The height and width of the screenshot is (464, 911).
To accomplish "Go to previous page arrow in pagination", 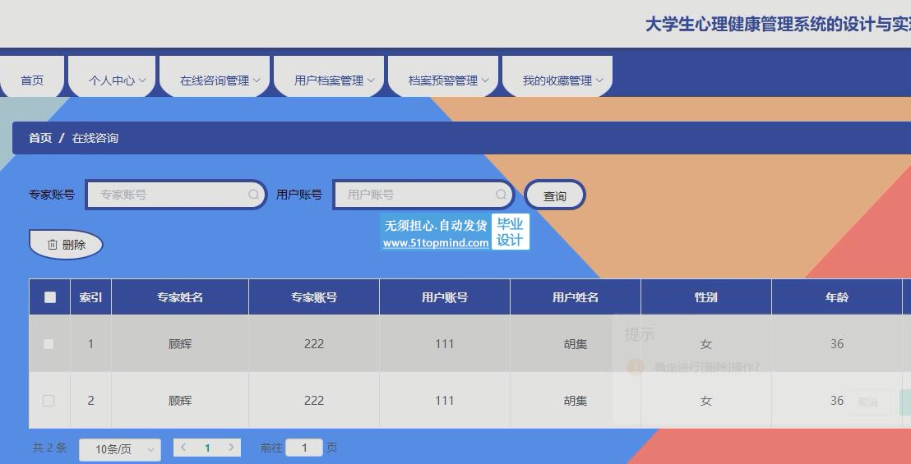I will click(x=183, y=448).
